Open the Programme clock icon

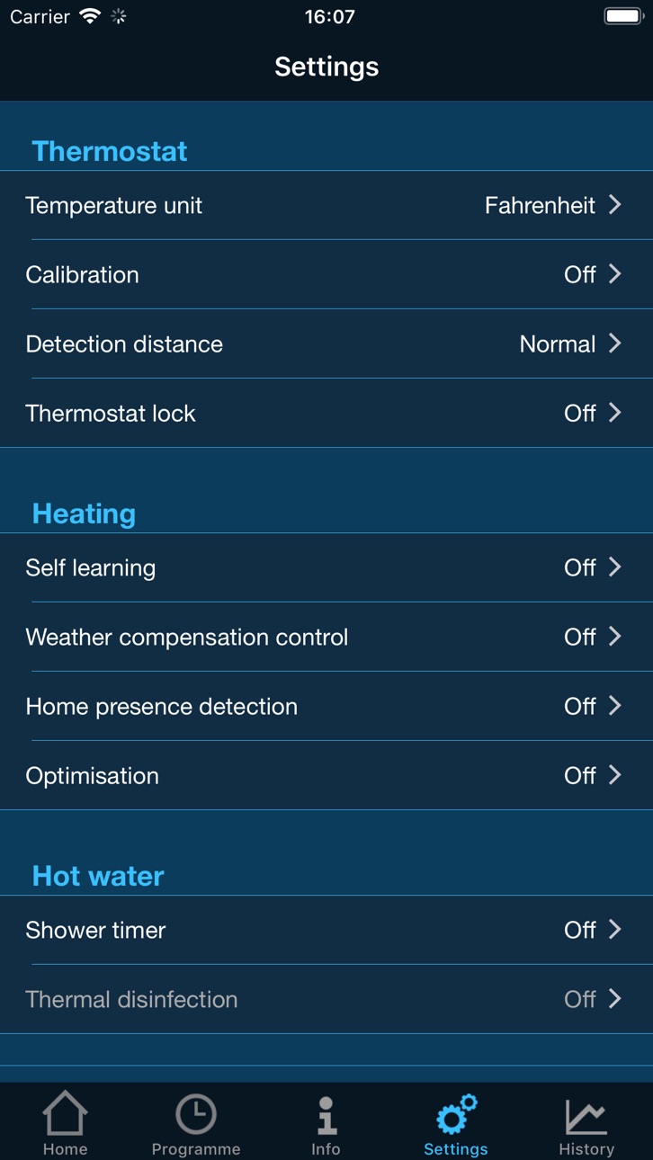195,1114
